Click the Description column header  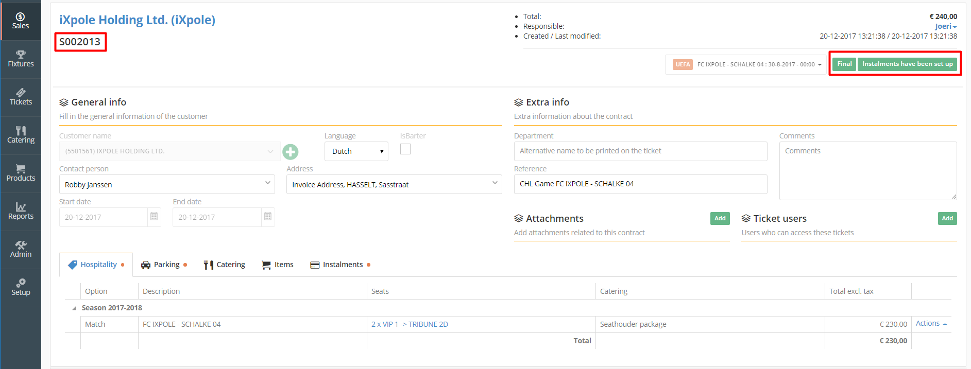(252, 291)
